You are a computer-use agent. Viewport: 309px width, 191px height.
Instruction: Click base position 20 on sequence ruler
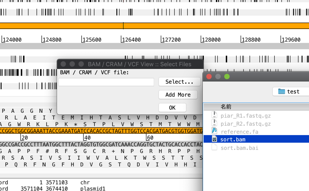tap(24, 138)
